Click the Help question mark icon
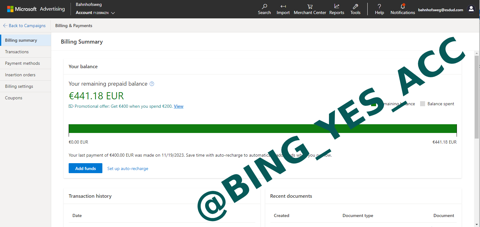The height and width of the screenshot is (227, 480). (x=379, y=7)
